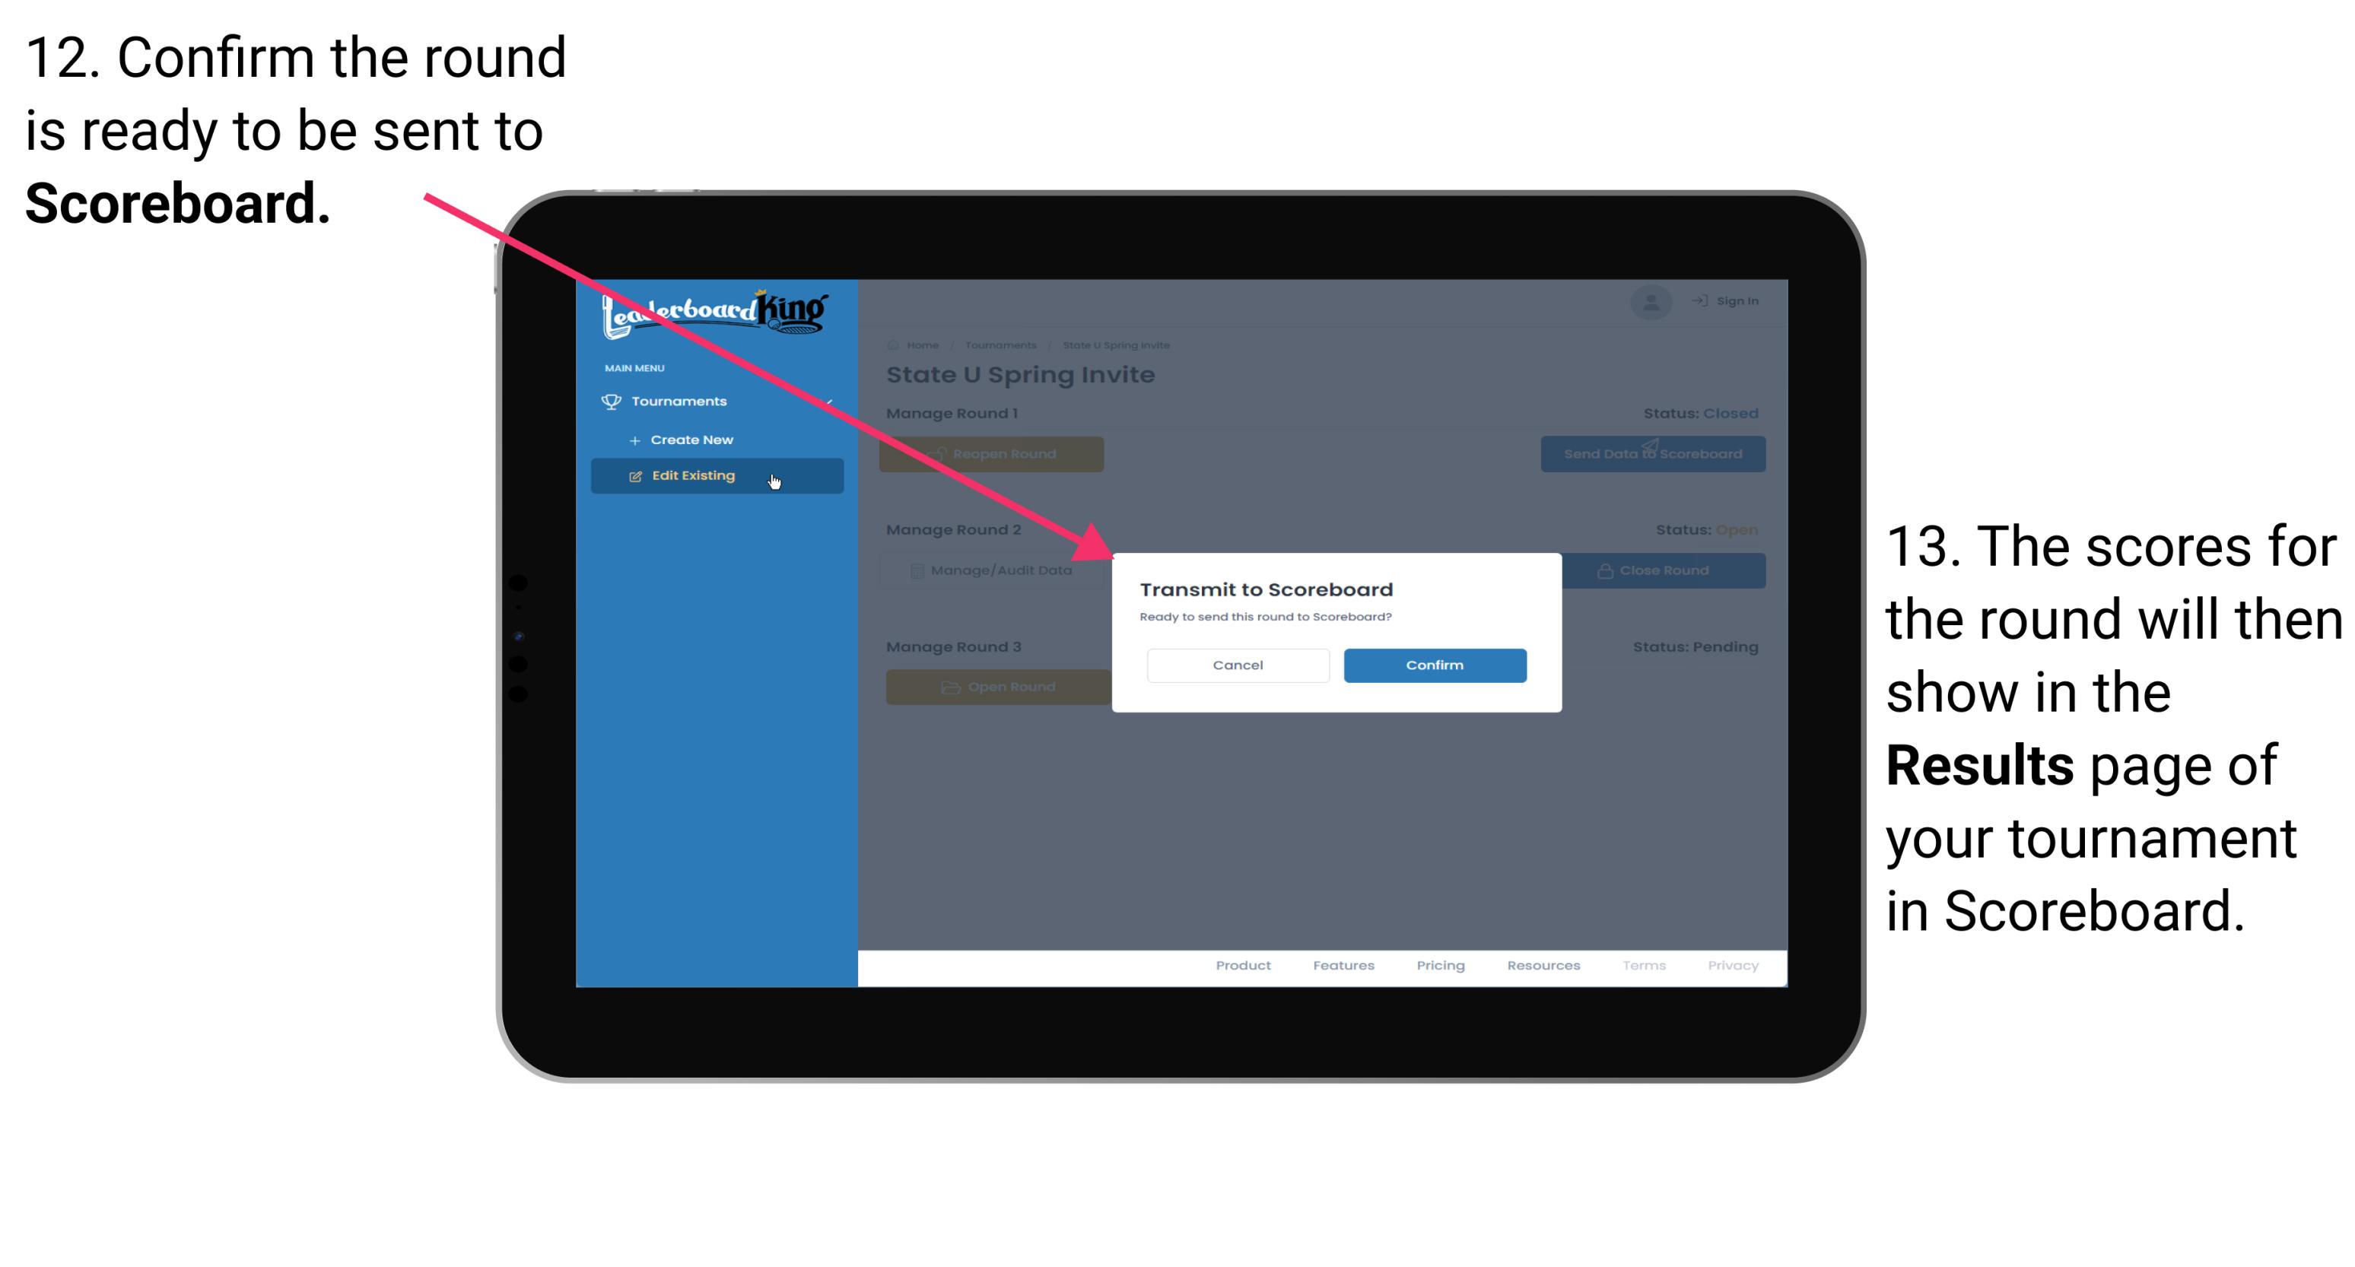Viewport: 2355px width, 1267px height.
Task: Click the Home breadcrumb link
Action: pyautogui.click(x=920, y=345)
